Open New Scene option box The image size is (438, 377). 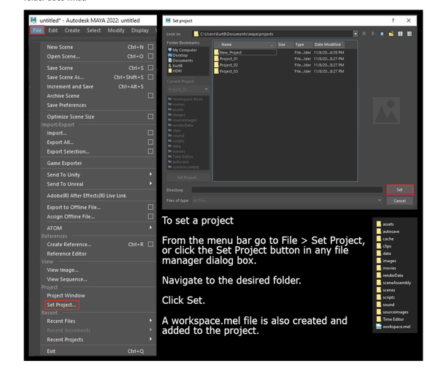150,47
